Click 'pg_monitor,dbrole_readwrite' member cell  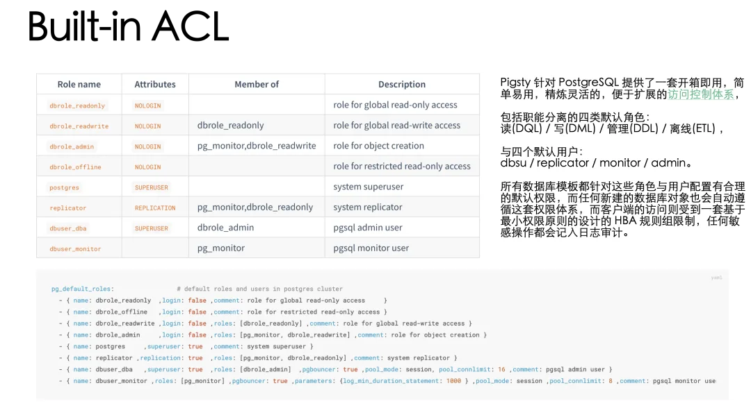coord(257,146)
